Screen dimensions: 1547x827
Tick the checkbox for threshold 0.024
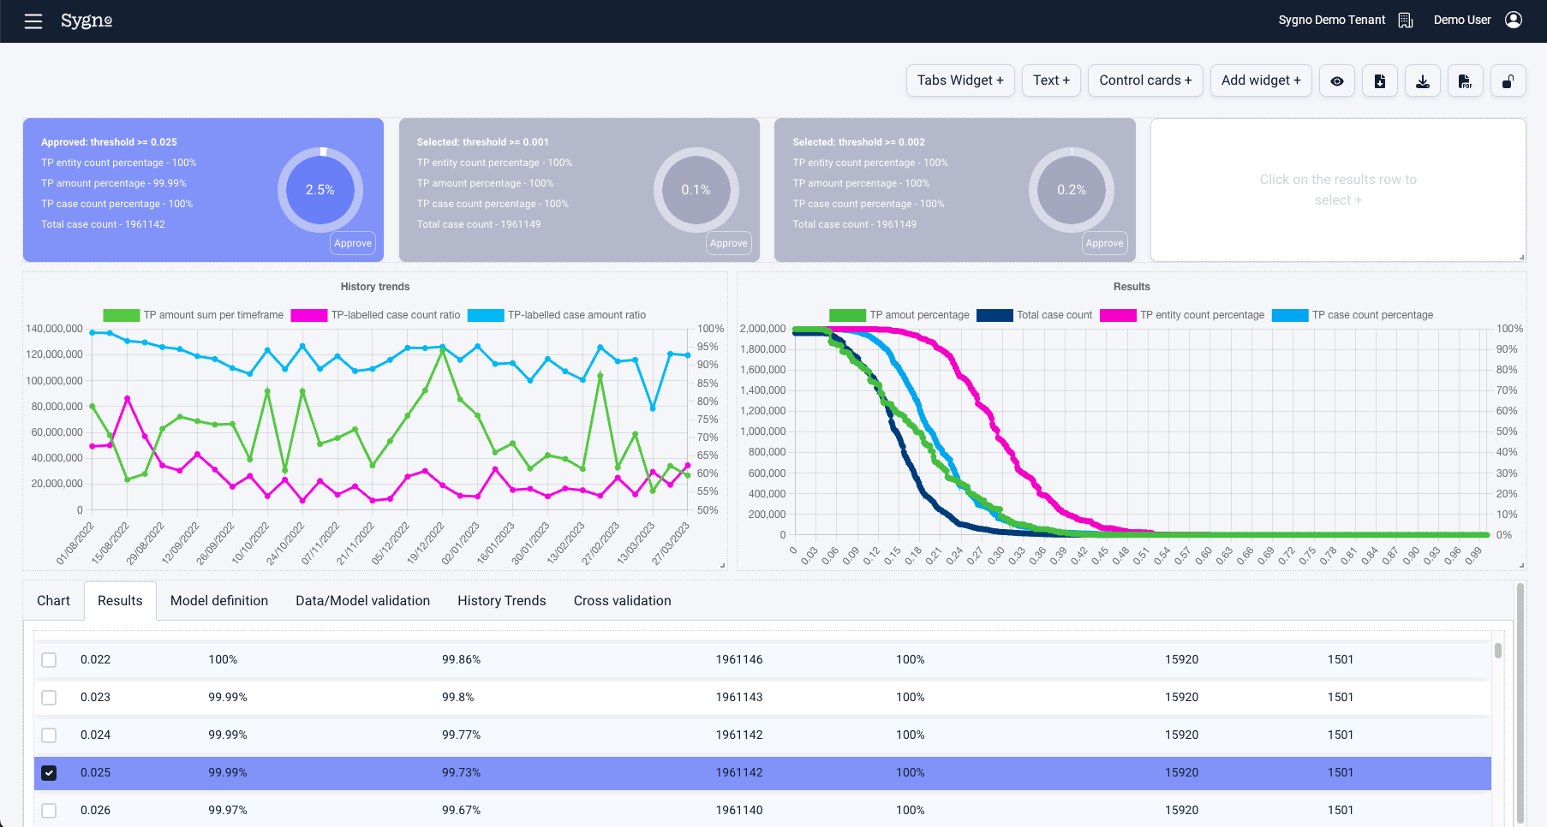(x=49, y=735)
